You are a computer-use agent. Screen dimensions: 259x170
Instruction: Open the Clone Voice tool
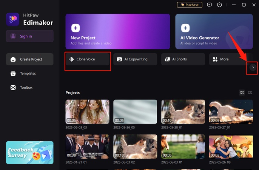(88, 59)
